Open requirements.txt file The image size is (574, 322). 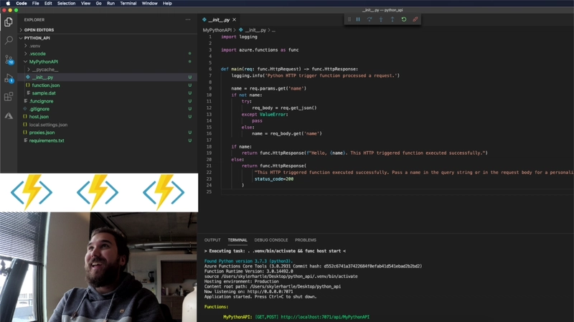pos(47,141)
